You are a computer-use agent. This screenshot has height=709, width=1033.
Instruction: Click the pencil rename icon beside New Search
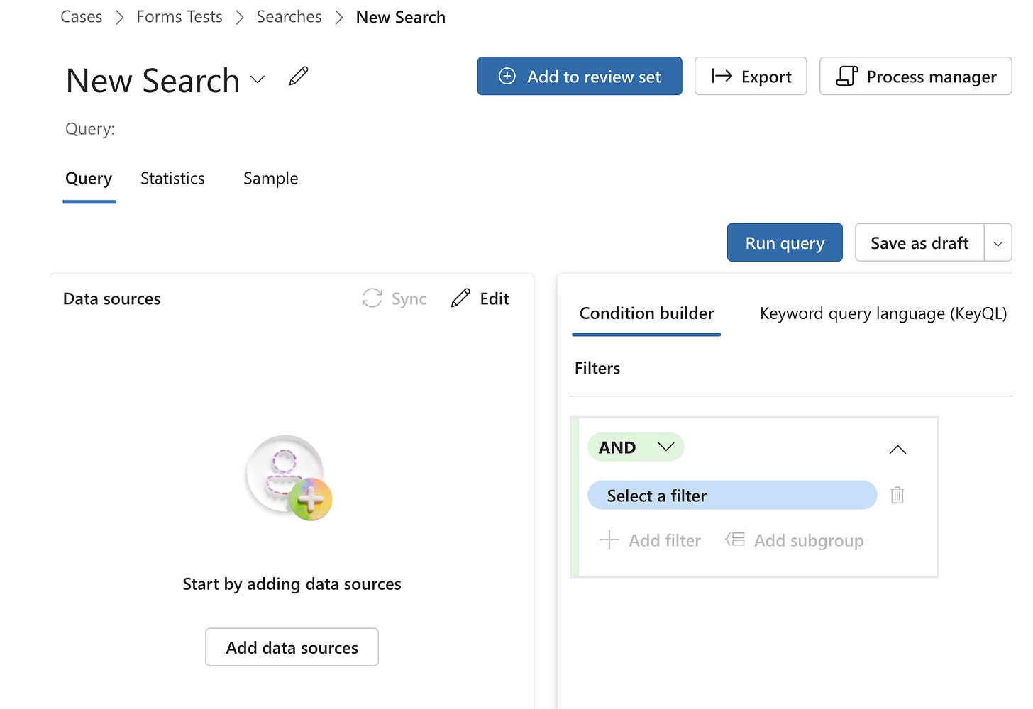(299, 77)
